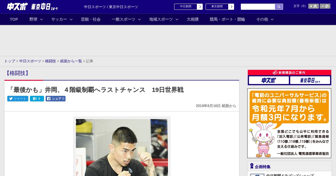Click the arrow beside 中日新聞
This screenshot has height=176, width=336.
[x=200, y=7]
